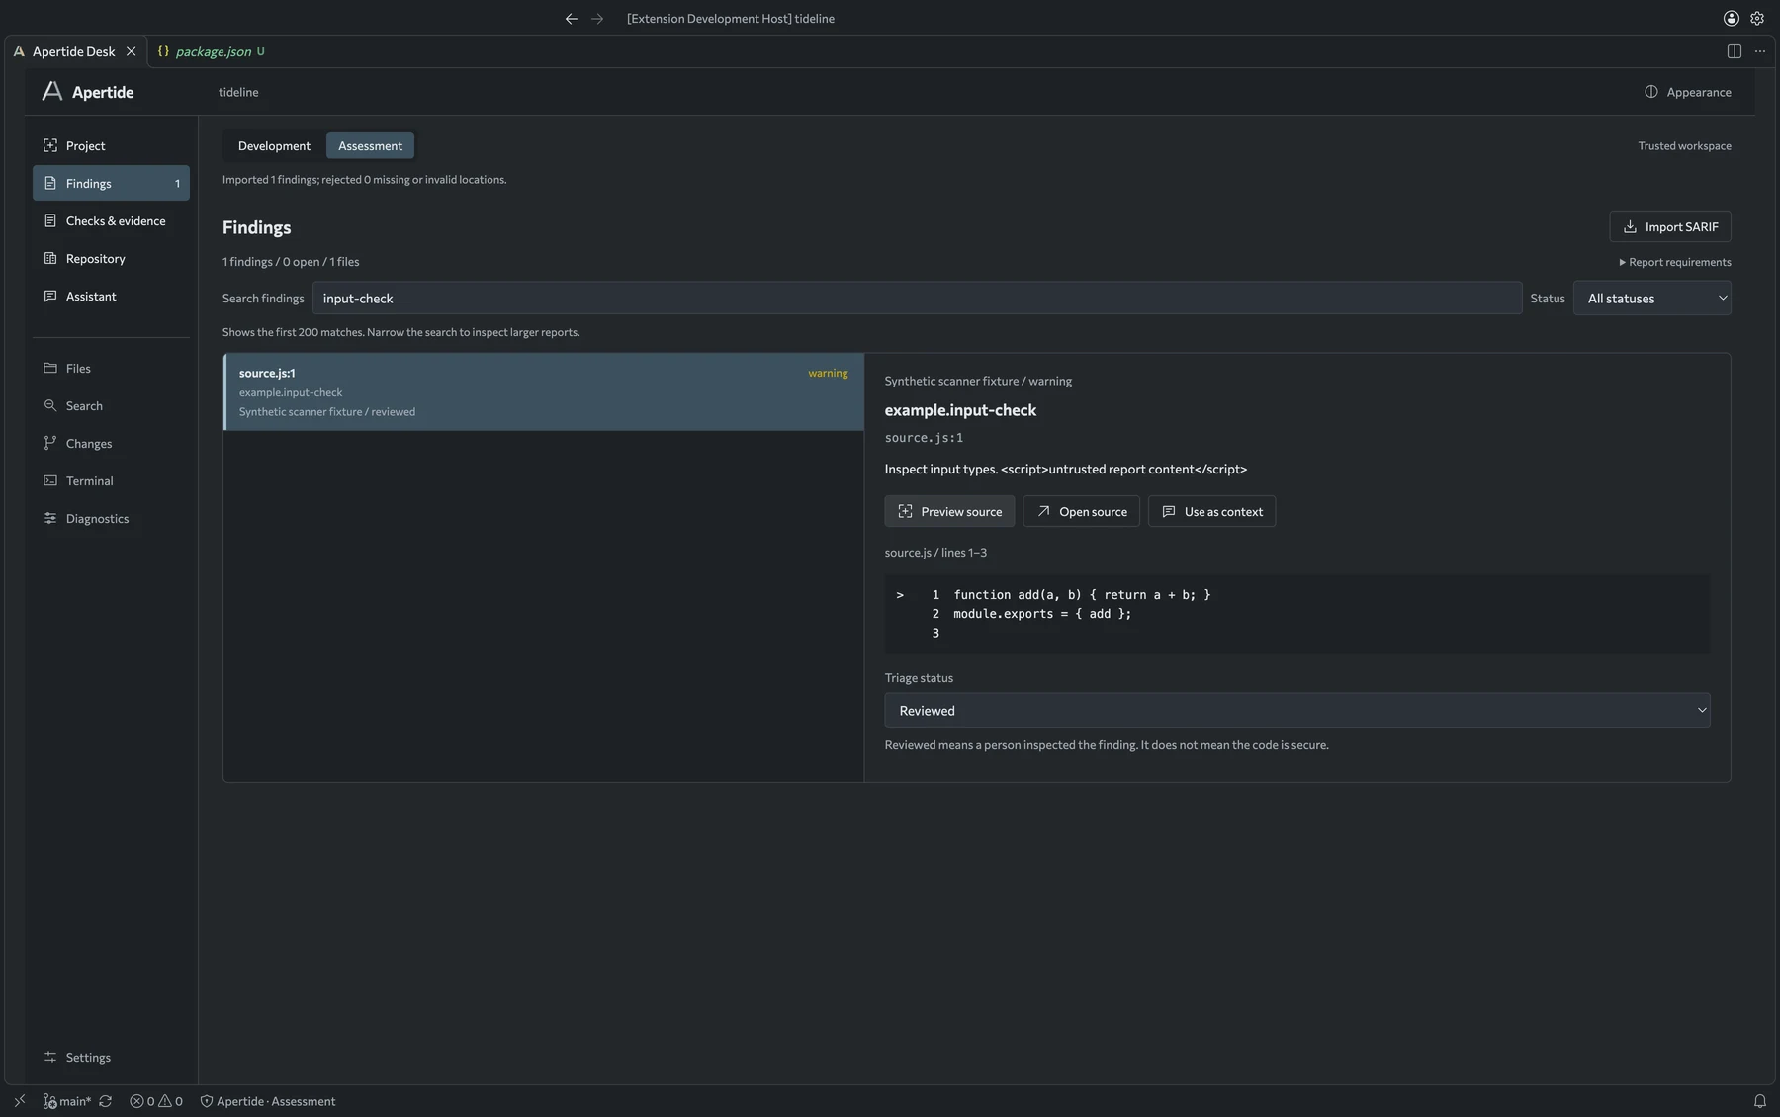Open the Assistant sidebar item

pos(111,296)
